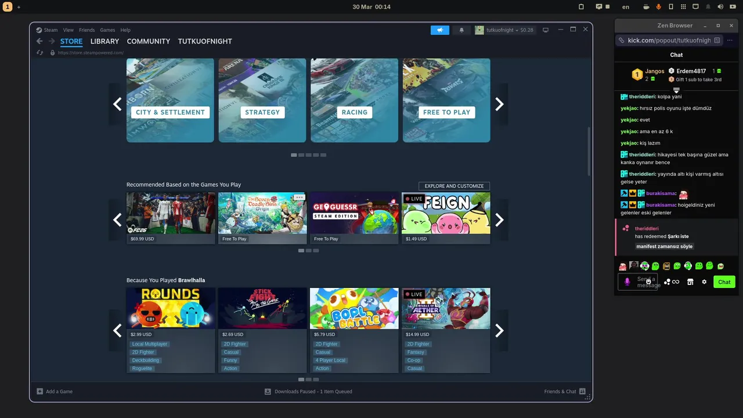
Task: Click the battery indicator in top panel
Action: (733, 7)
